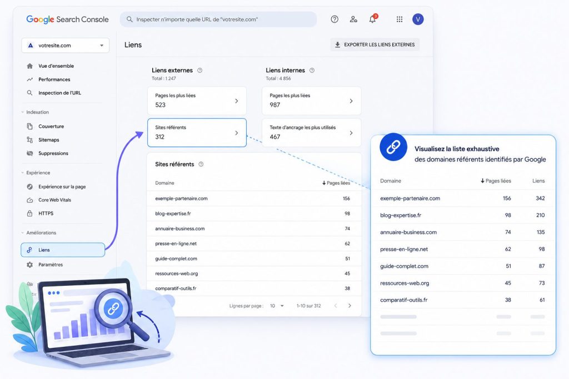Viewport: 569px width, 379px height.
Task: Select exemple-partenaire.com row in table
Action: point(253,199)
